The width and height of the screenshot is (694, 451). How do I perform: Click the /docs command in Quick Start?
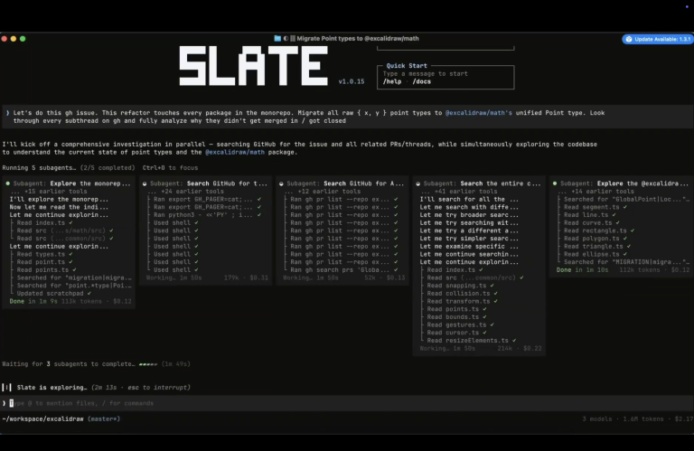[x=421, y=81]
